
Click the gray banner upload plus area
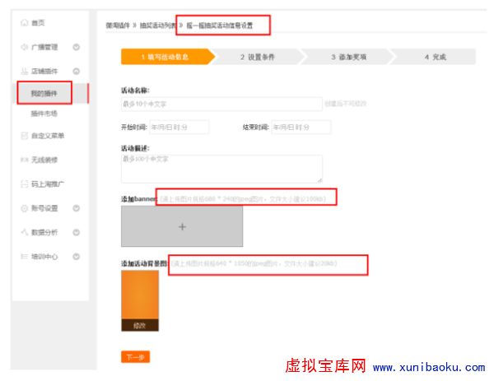182,226
